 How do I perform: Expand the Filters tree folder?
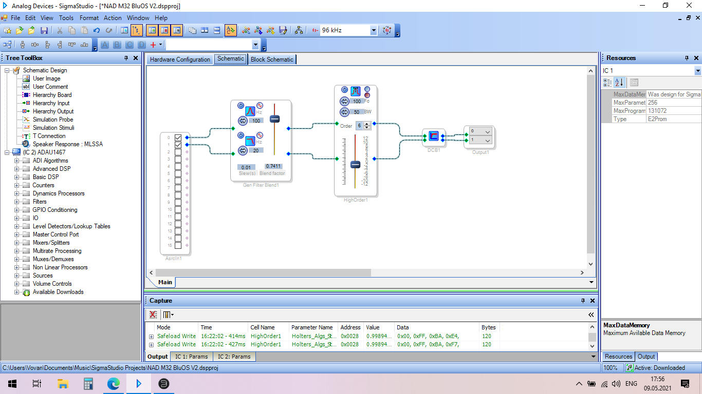pos(16,202)
